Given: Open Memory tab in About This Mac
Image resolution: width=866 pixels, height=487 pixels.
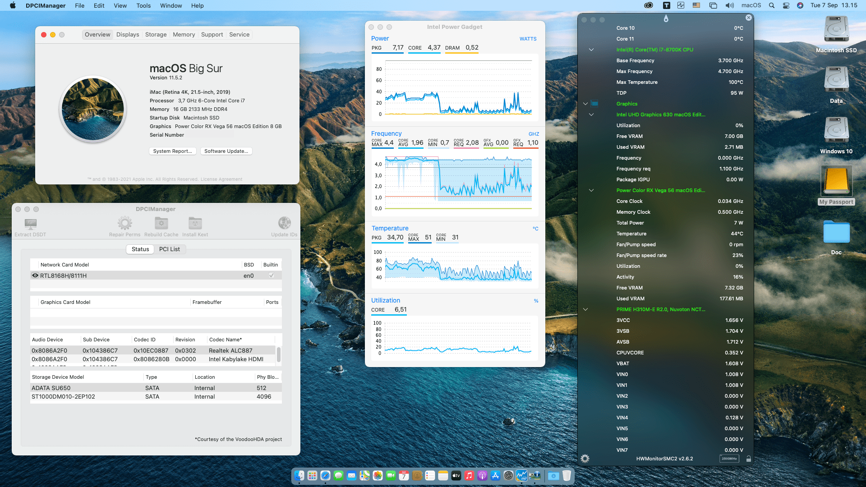Looking at the screenshot, I should (x=184, y=34).
